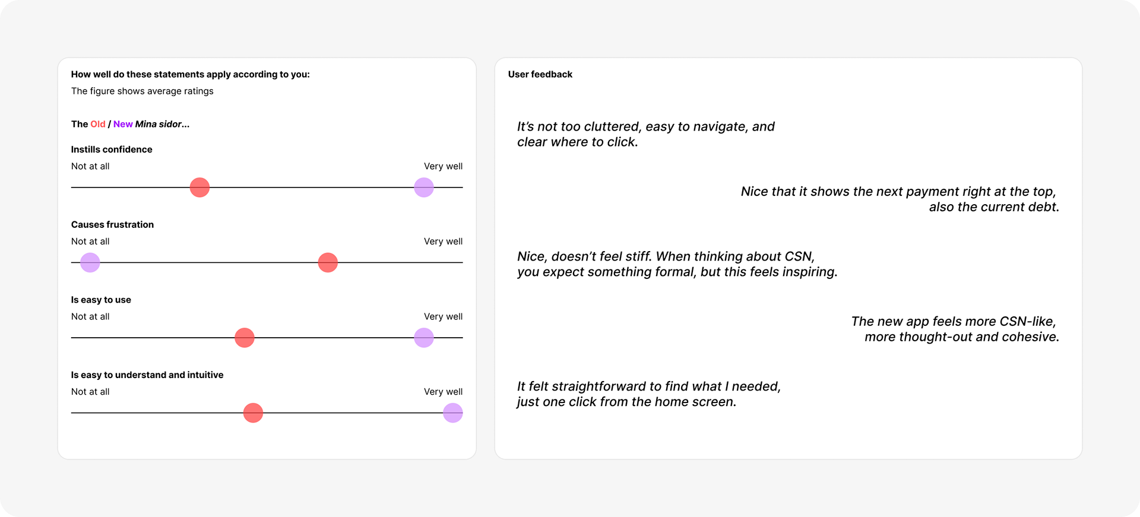Click the quote 'The new app feels more CSN-like'

[955, 329]
